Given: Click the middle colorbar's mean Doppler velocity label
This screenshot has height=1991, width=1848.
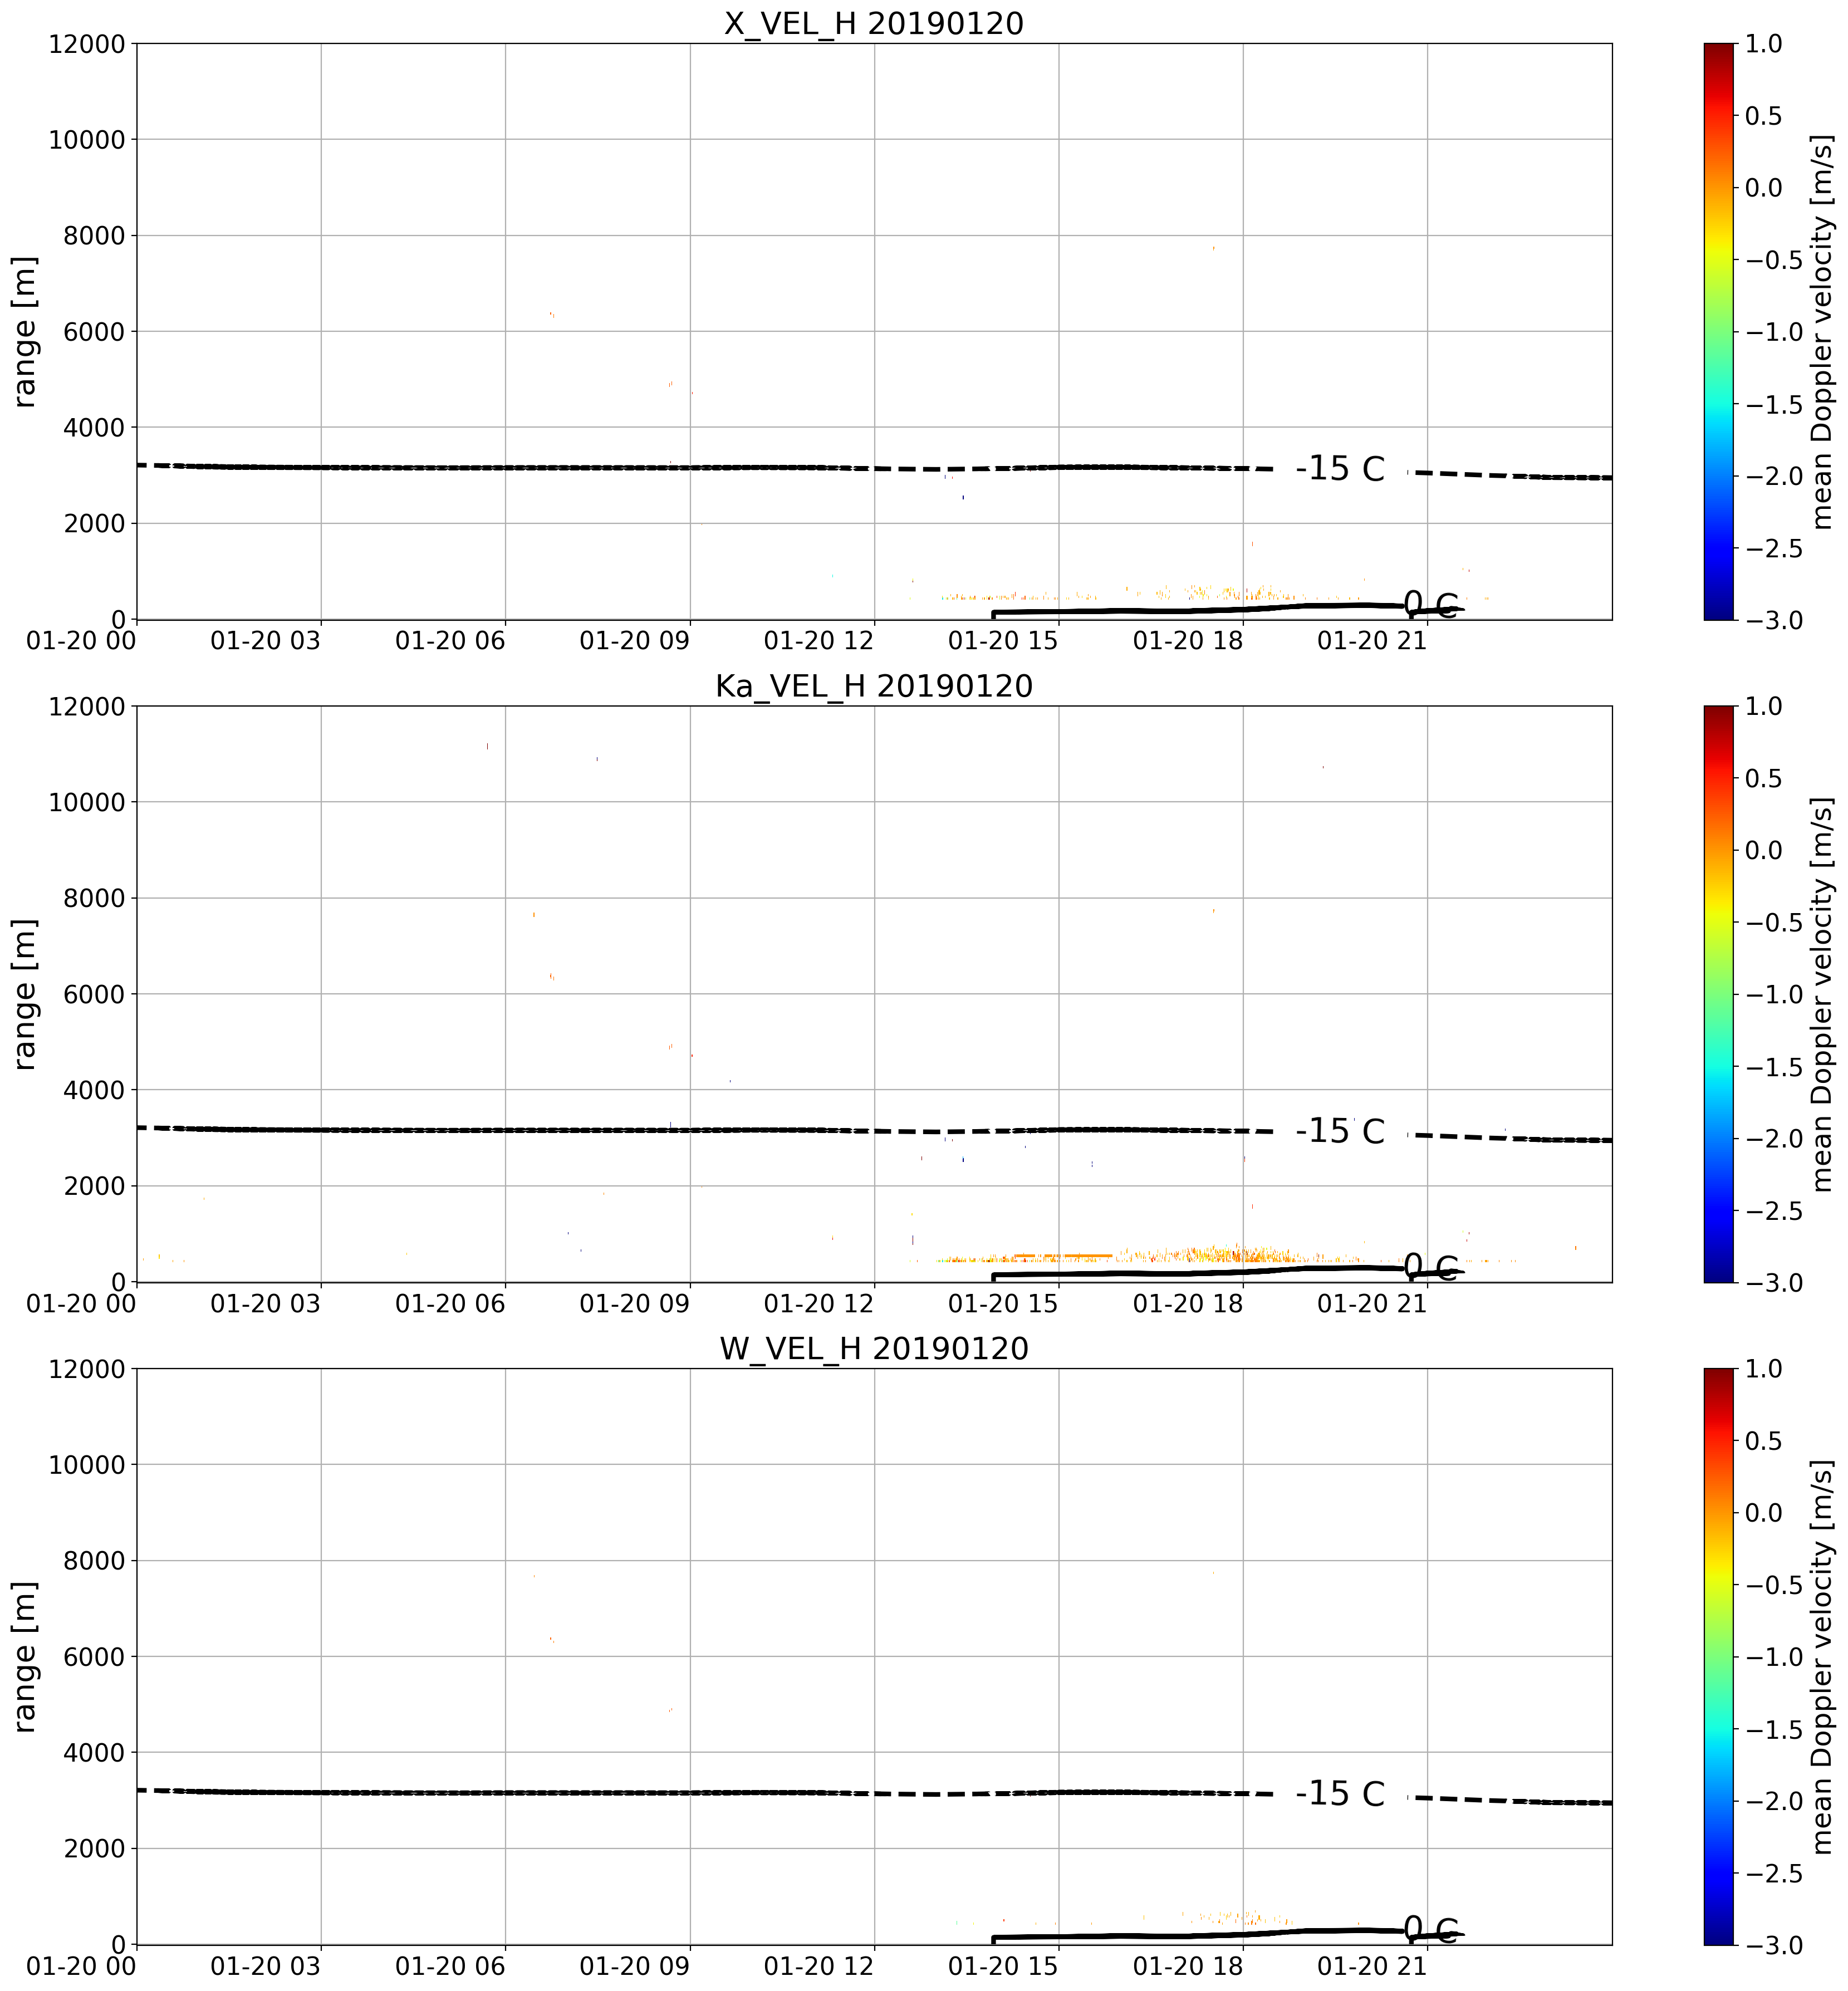Looking at the screenshot, I should point(1823,994).
